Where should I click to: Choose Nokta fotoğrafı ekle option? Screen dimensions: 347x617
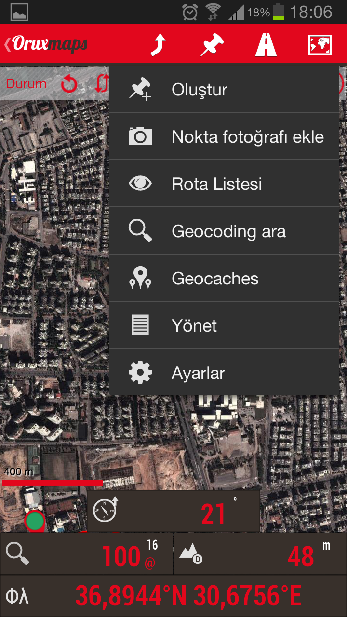coord(224,137)
